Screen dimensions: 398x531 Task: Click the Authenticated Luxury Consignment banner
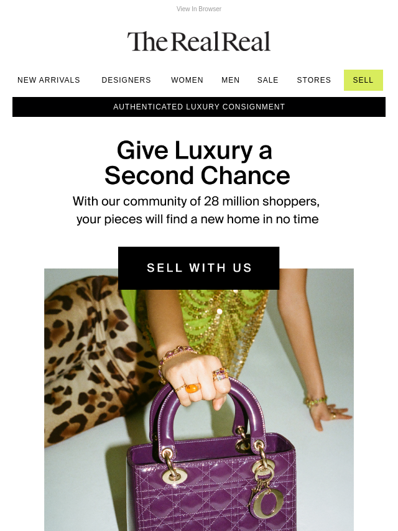pyautogui.click(x=199, y=107)
